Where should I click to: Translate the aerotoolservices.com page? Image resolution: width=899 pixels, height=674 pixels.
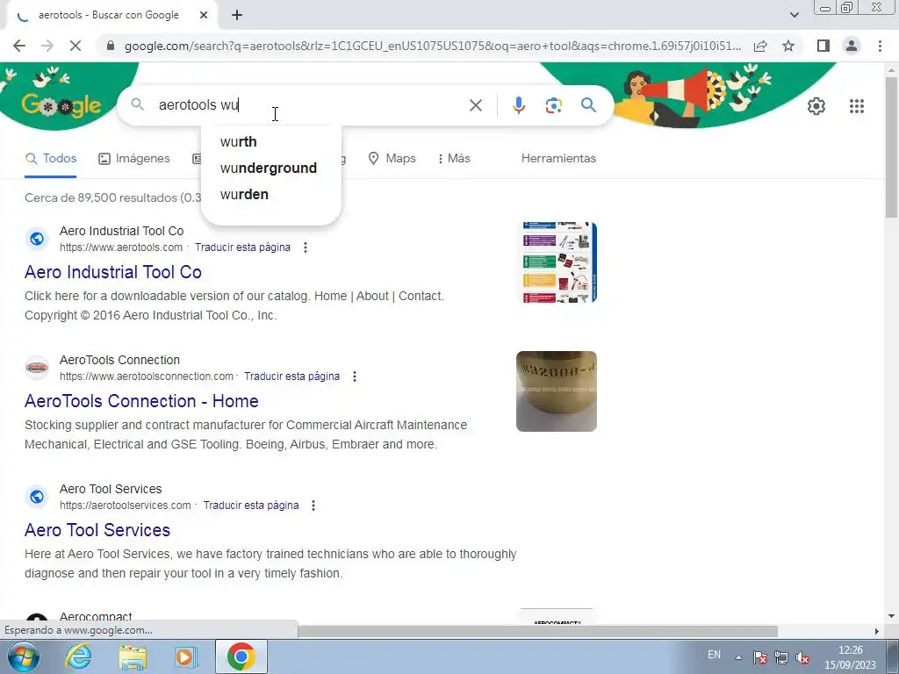(251, 505)
